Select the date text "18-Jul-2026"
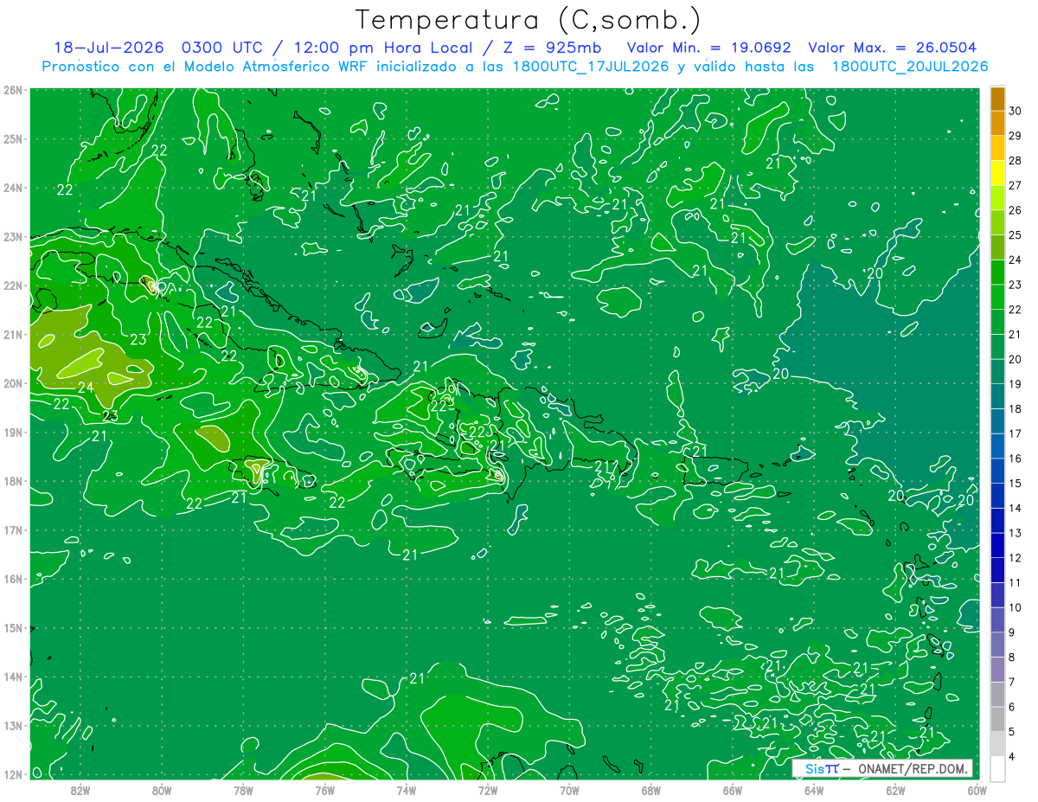 [x=110, y=48]
